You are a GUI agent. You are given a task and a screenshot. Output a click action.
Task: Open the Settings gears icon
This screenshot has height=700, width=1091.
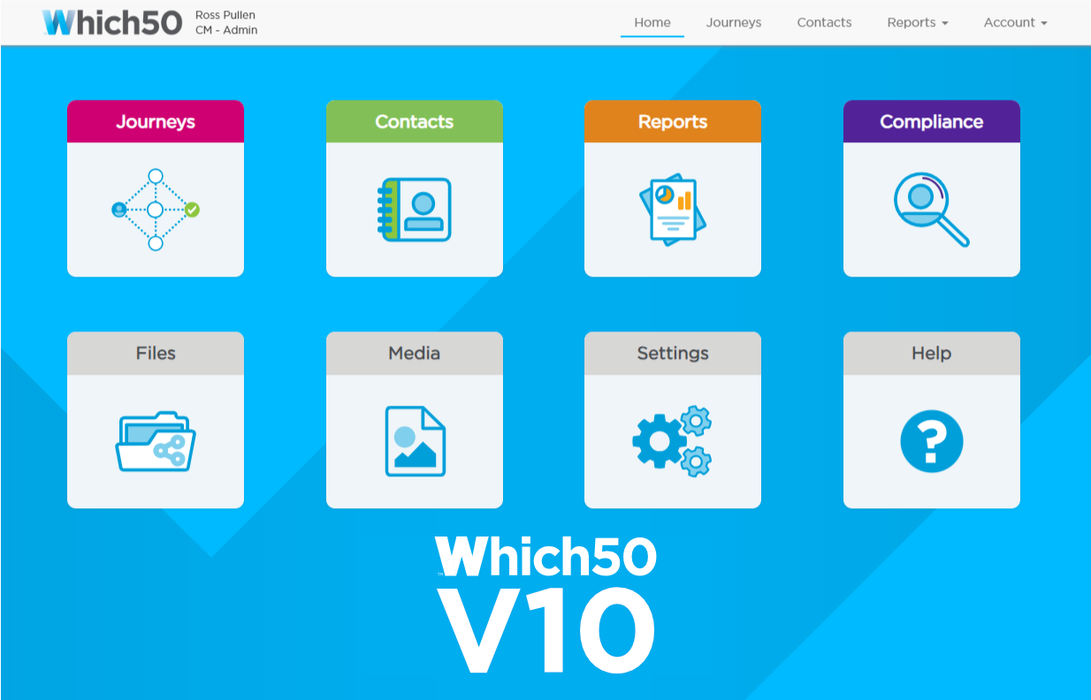pyautogui.click(x=673, y=441)
